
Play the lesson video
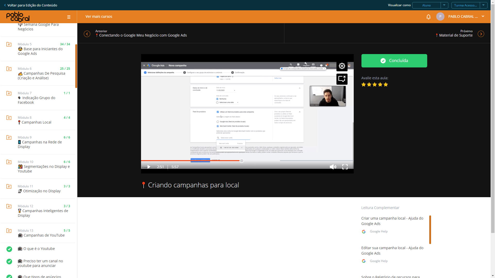[x=149, y=167]
